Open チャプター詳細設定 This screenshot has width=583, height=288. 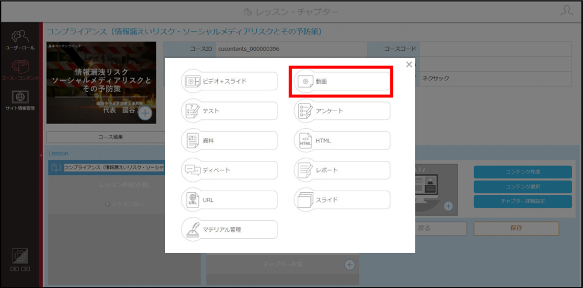click(522, 201)
